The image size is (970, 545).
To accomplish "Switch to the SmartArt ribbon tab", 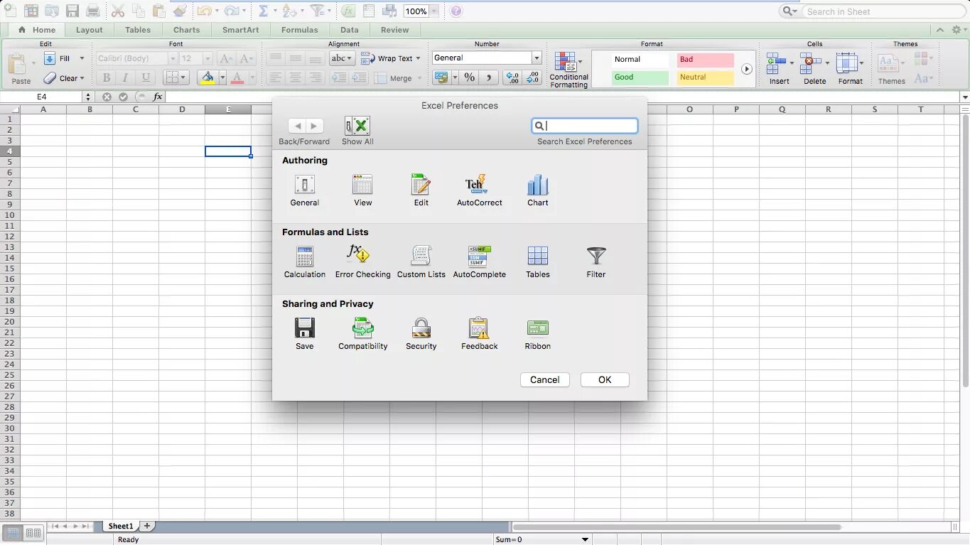I will point(241,30).
